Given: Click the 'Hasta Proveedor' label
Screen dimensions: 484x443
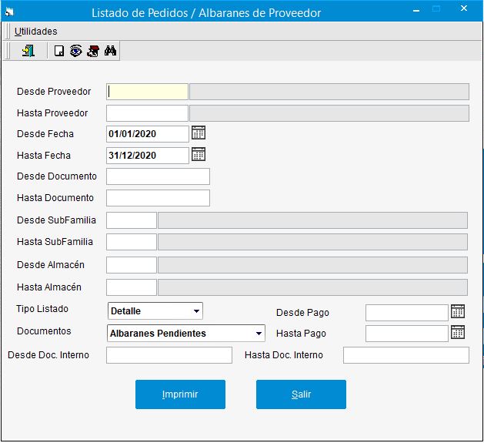Looking at the screenshot, I should (x=52, y=113).
